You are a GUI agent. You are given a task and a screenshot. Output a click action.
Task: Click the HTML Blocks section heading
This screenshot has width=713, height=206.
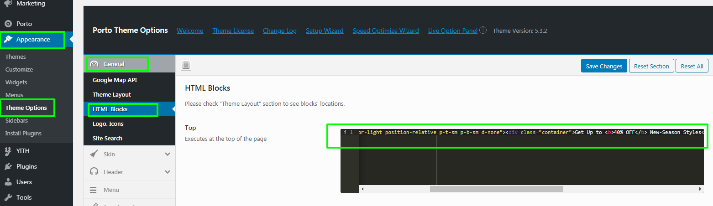point(207,88)
